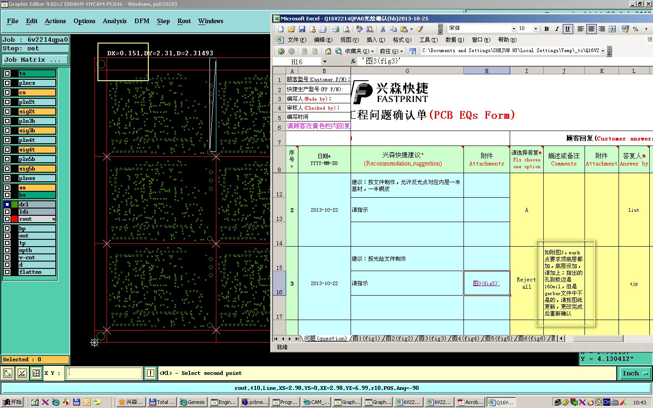Search the web from Excel Web toolbar
The width and height of the screenshot is (653, 408).
pos(338,51)
